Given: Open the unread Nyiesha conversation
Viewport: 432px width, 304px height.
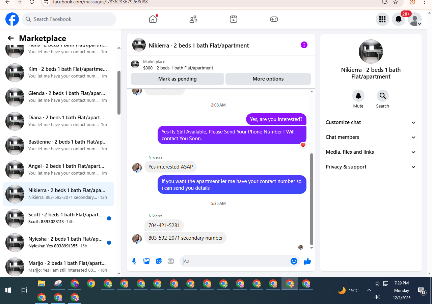Looking at the screenshot, I should (58, 243).
